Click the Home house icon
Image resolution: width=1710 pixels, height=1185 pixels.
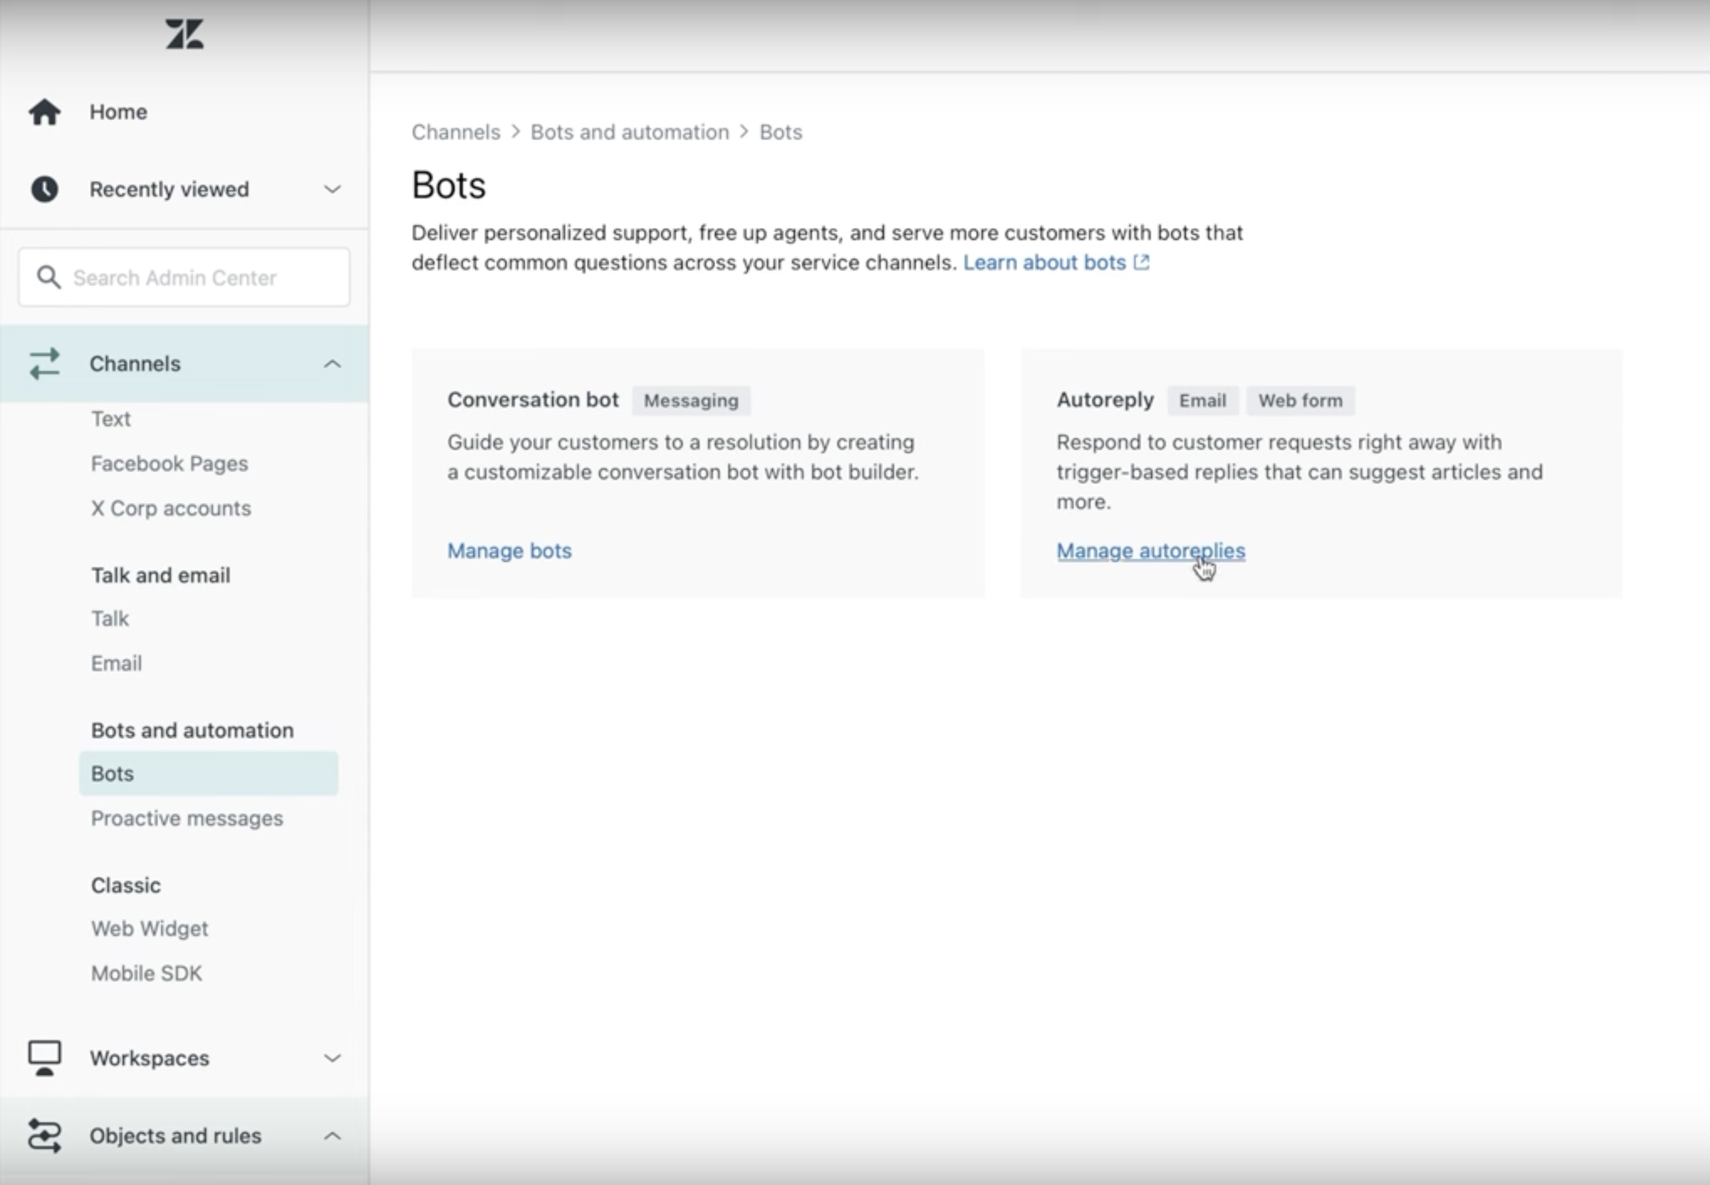pos(45,112)
